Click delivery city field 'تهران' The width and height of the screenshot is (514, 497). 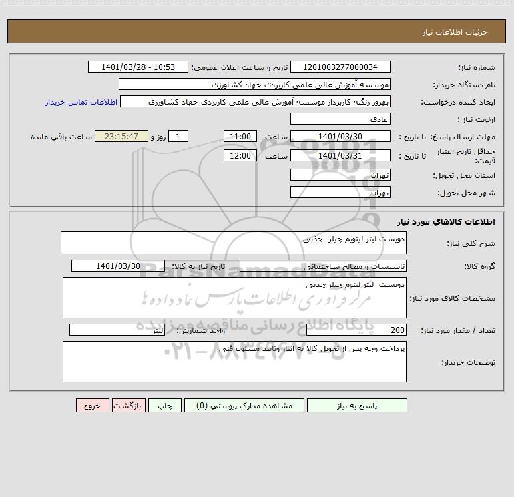point(340,192)
